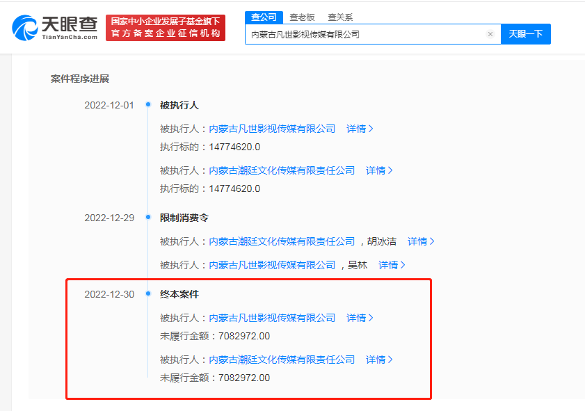Click the 终本案件 event title

tap(178, 293)
